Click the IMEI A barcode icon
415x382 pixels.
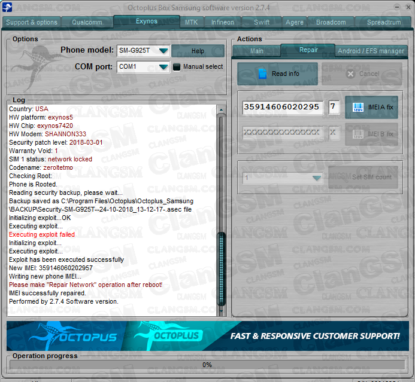[358, 107]
